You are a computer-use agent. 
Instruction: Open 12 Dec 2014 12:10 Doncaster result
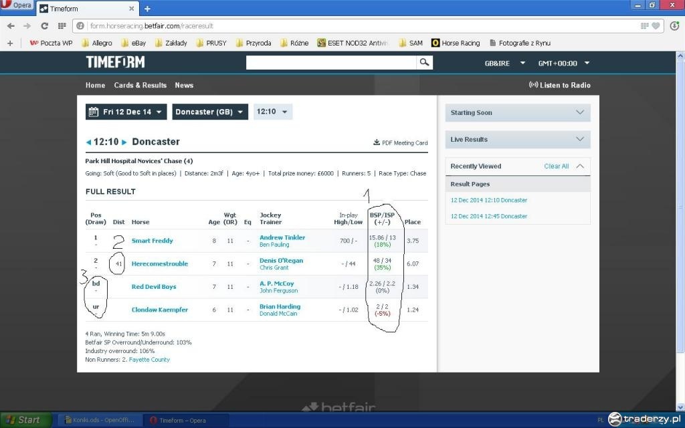tap(489, 200)
